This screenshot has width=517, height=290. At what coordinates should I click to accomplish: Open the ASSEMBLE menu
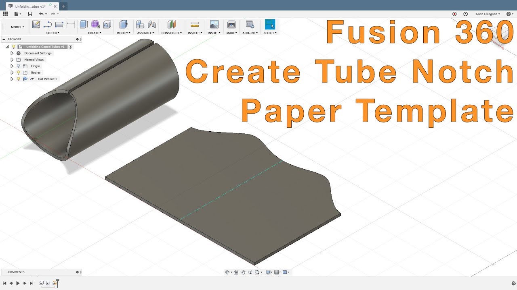pos(146,33)
